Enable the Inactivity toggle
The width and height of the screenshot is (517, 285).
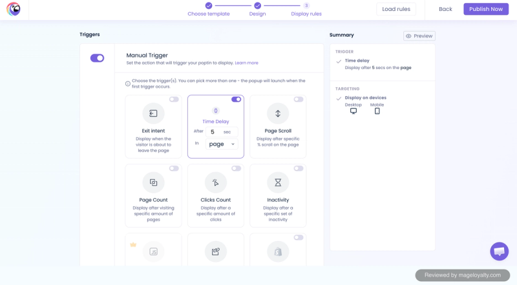[299, 168]
